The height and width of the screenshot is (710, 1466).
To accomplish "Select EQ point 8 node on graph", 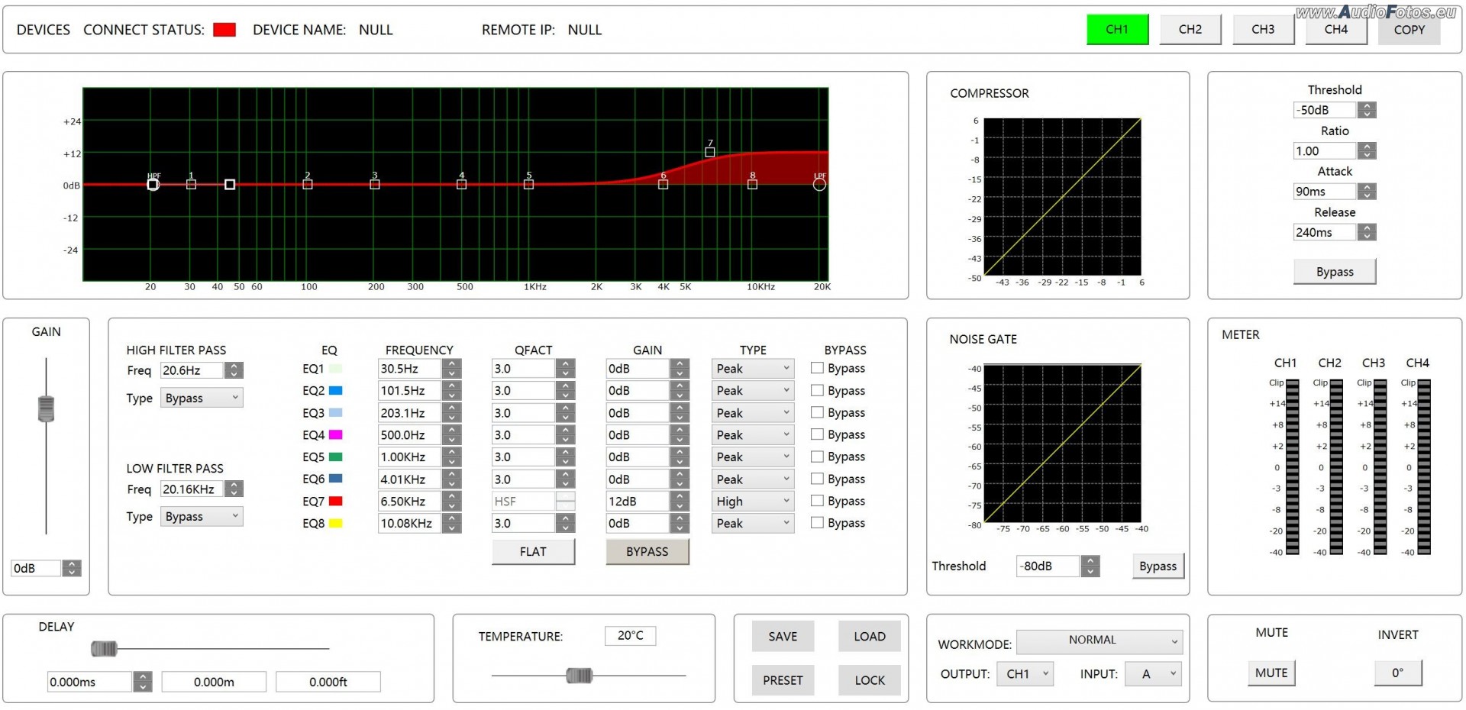I will 752,184.
